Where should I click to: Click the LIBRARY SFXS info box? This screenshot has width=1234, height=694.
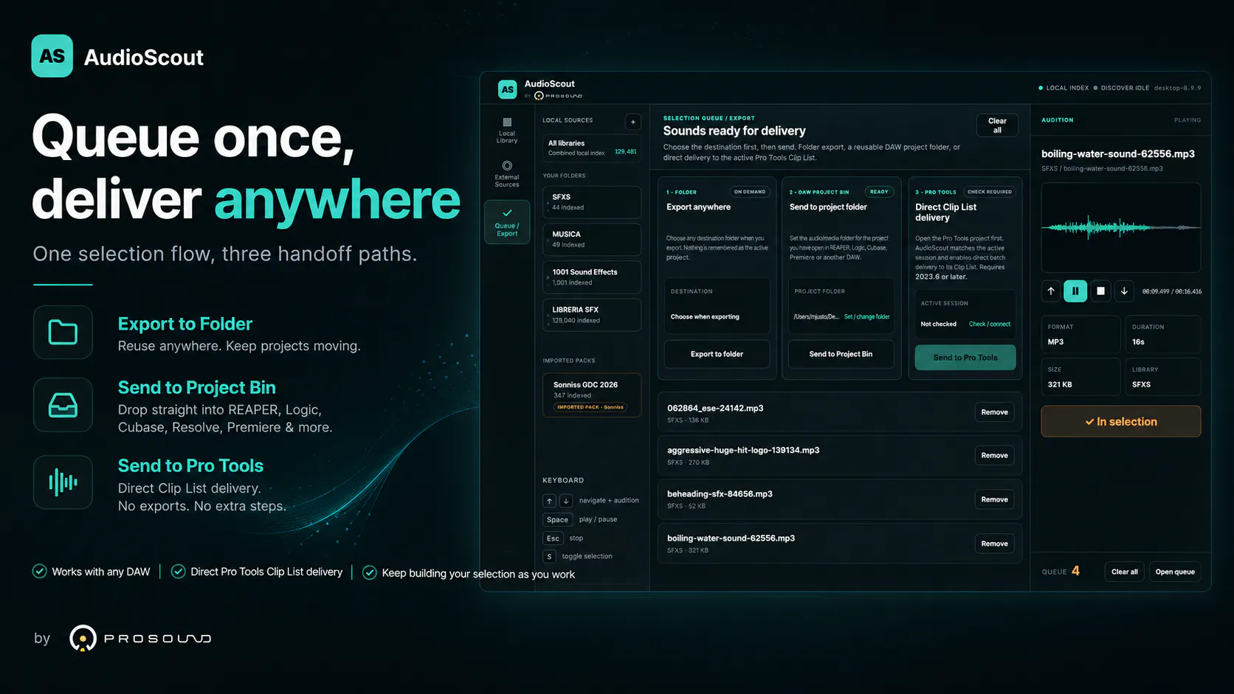[x=1162, y=377]
